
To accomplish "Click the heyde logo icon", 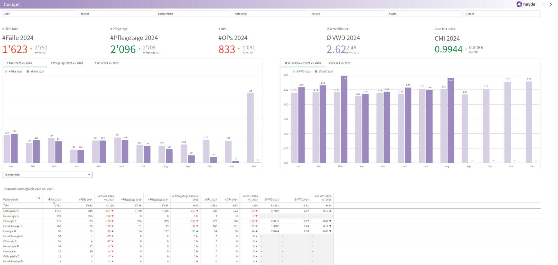I will point(519,4).
